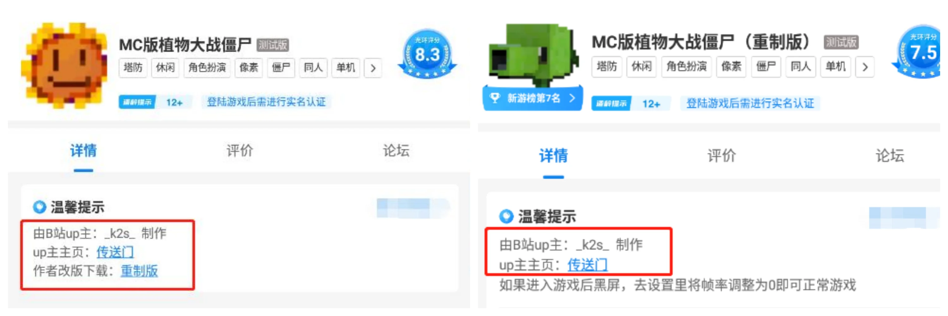The width and height of the screenshot is (948, 316).
Task: Open the 传送门 link on left page
Action: point(115,252)
